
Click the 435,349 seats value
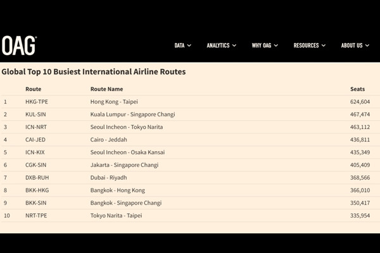click(360, 152)
